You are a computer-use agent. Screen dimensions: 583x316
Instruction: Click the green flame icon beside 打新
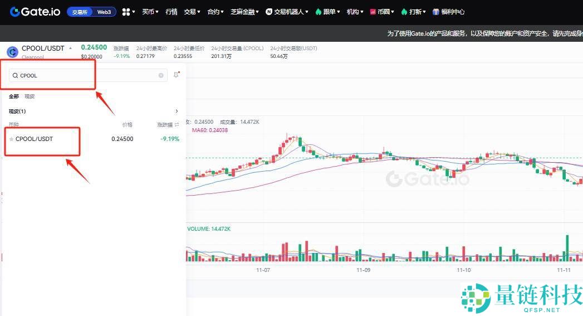pyautogui.click(x=404, y=12)
